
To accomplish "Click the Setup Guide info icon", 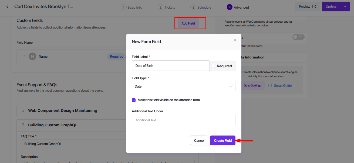I will 270,86.
